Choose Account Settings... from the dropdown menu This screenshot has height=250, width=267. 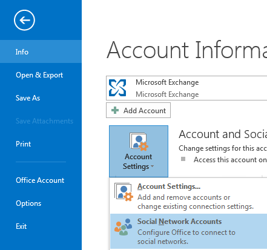point(188,196)
